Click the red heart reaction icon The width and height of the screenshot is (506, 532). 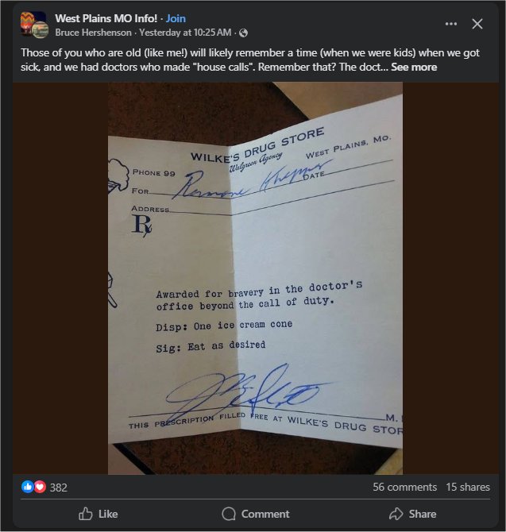pos(40,487)
